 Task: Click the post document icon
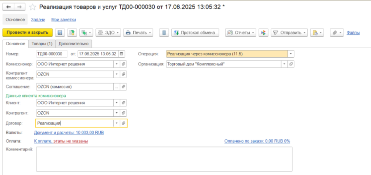point(72,33)
